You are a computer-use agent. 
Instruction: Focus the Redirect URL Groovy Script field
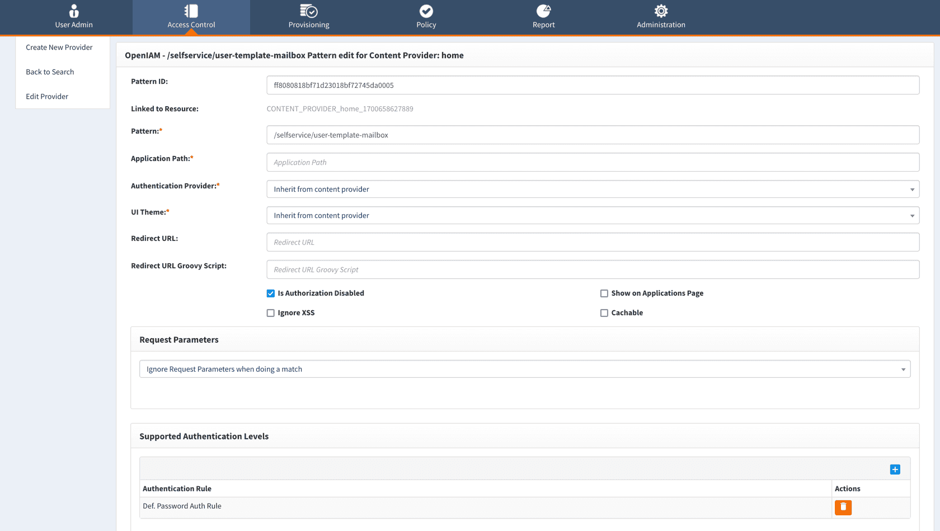[x=593, y=270]
